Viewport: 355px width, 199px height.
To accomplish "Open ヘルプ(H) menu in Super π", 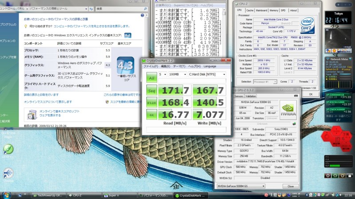I will [x=207, y=5].
